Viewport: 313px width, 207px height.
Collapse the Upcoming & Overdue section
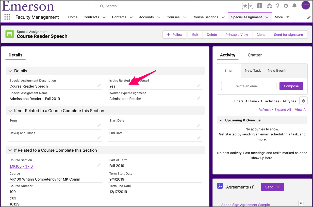tap(221, 120)
